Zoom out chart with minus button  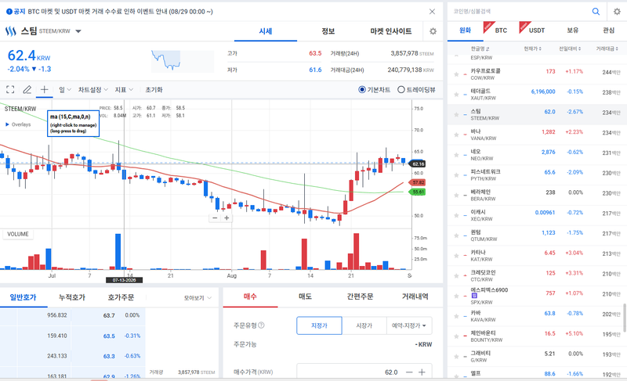215,217
